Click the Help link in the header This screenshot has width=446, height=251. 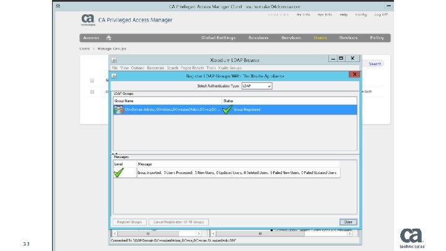(x=344, y=14)
